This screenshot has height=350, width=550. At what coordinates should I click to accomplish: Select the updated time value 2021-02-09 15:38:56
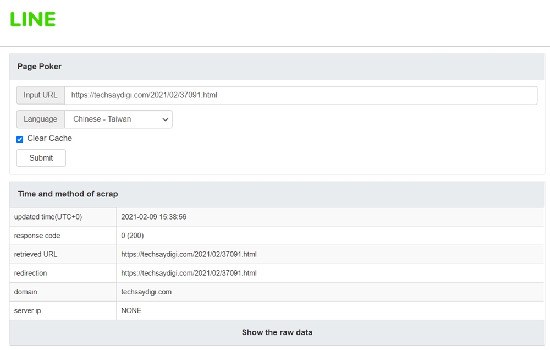click(x=153, y=217)
